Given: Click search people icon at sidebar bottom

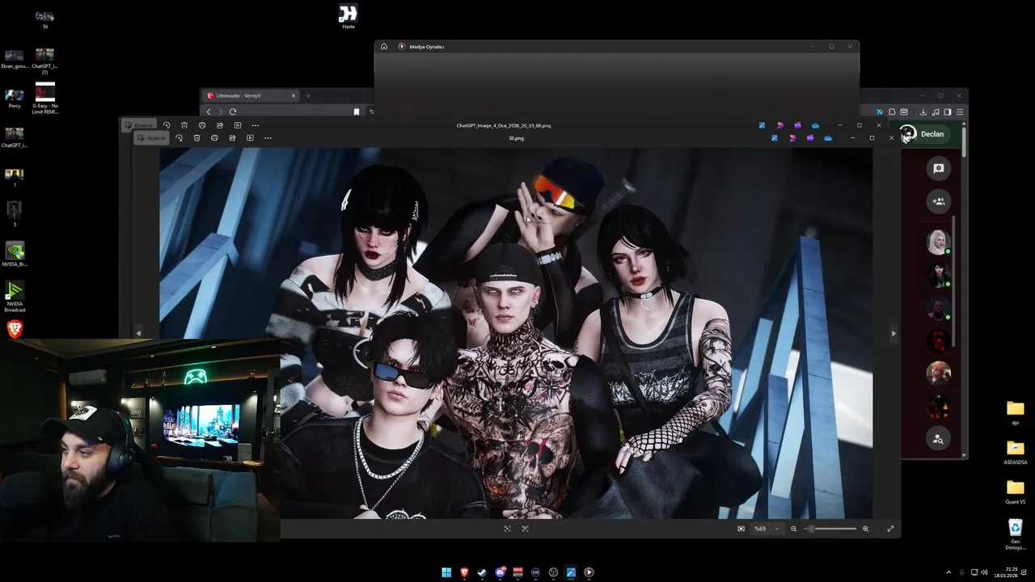Looking at the screenshot, I should tap(938, 439).
